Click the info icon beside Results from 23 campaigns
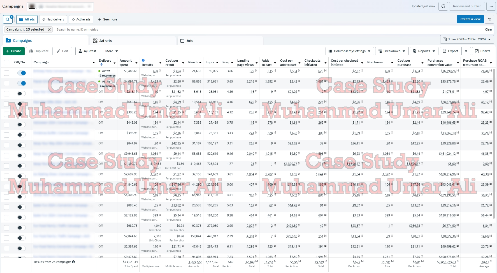 tap(73, 262)
